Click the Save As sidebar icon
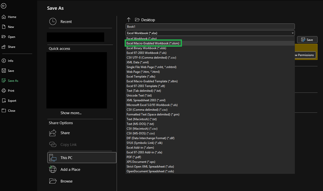The image size is (323, 191). point(4,81)
